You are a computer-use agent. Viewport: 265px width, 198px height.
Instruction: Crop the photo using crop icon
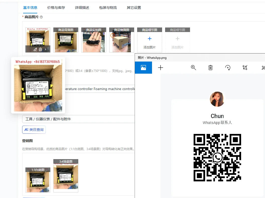point(245,68)
